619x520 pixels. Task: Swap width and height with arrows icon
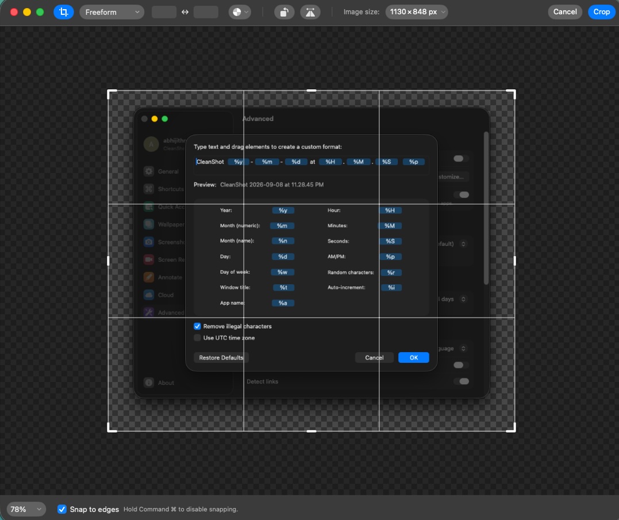184,12
